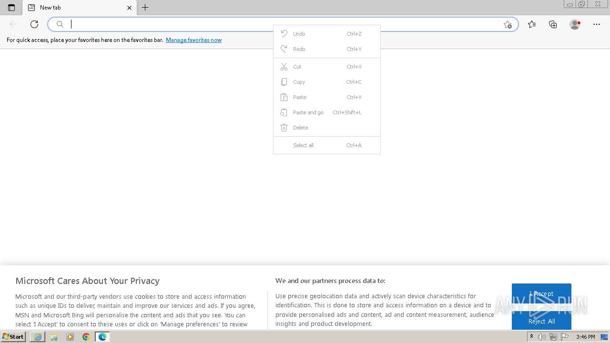Choose Copy in the context menu
The width and height of the screenshot is (610, 343).
click(327, 82)
